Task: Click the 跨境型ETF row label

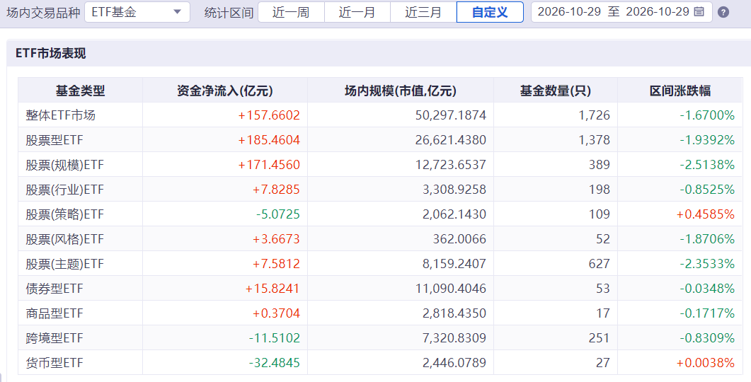Action: [54, 338]
